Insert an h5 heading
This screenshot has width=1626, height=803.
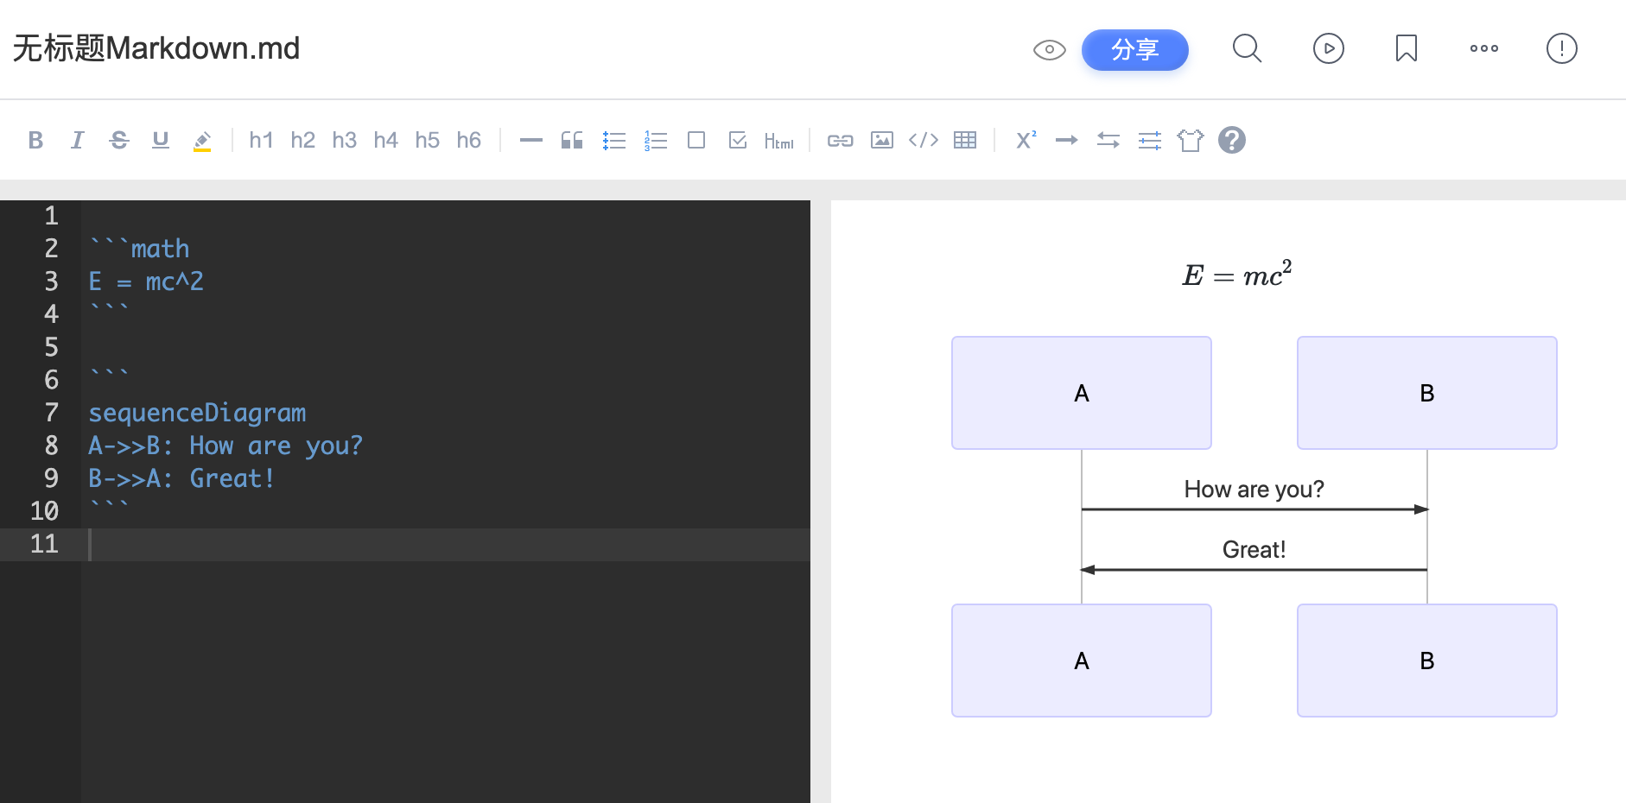tap(427, 140)
